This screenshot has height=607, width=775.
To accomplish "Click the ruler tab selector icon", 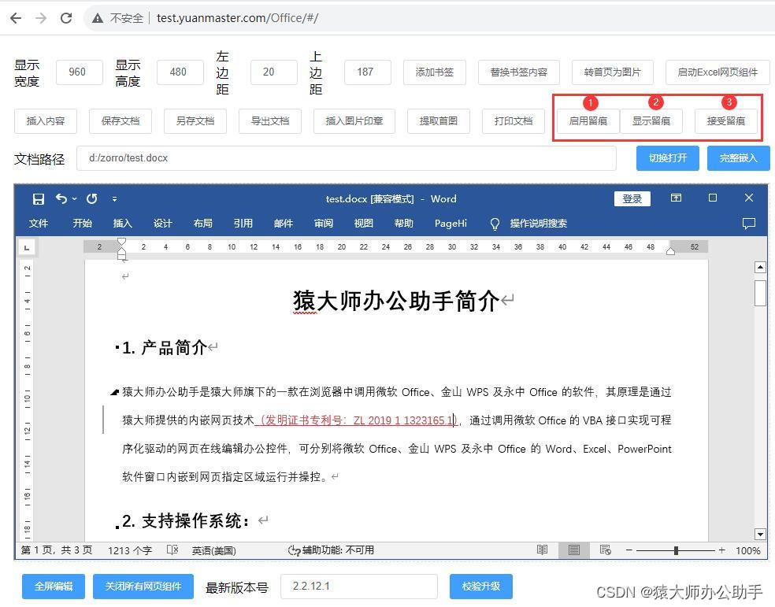I will [27, 247].
